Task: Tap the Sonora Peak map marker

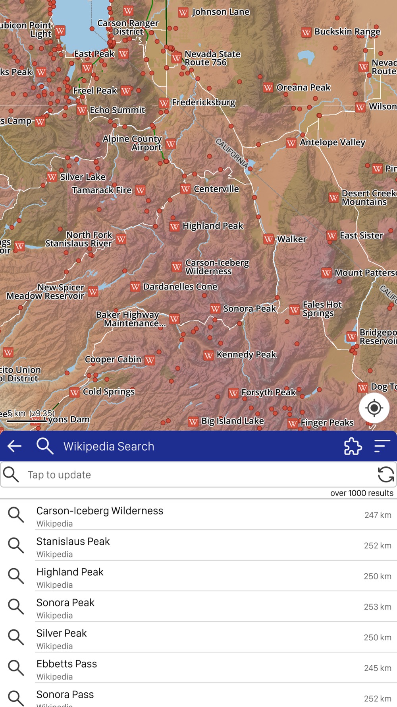Action: (x=215, y=309)
